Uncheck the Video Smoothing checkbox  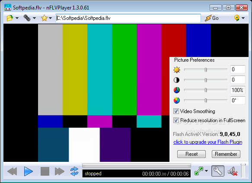pos(176,111)
